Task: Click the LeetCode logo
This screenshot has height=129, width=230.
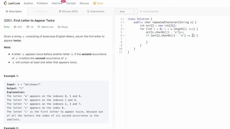Action: point(12,3)
